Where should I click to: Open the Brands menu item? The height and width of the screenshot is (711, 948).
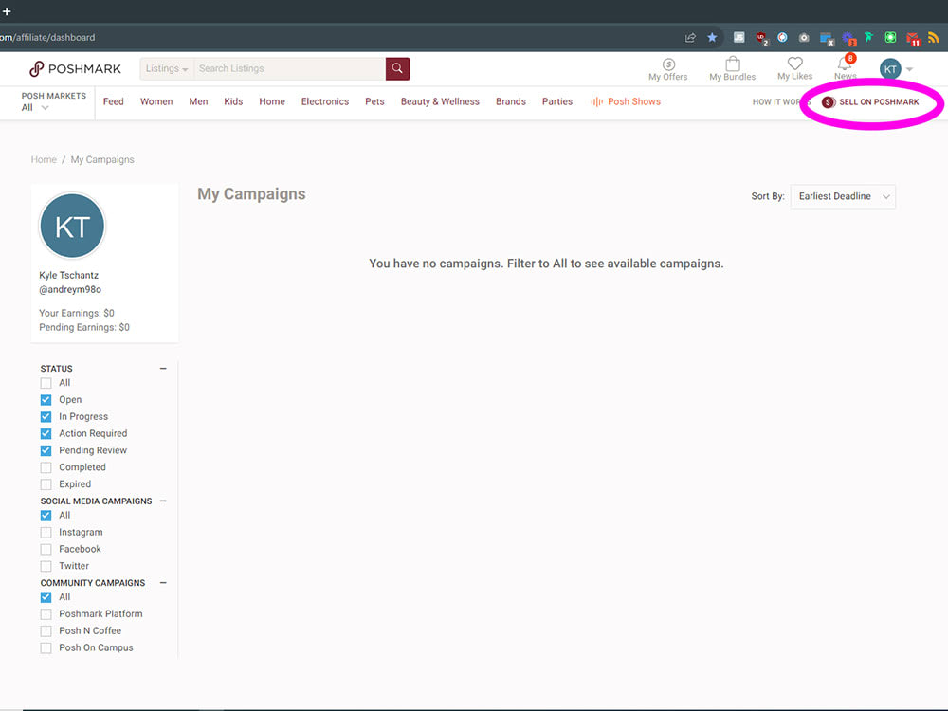pyautogui.click(x=511, y=101)
